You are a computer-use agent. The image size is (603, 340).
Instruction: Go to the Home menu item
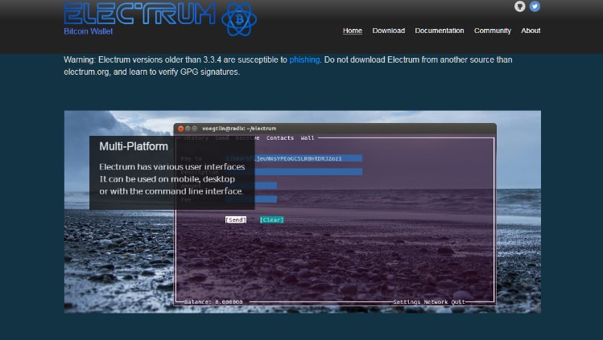click(353, 31)
